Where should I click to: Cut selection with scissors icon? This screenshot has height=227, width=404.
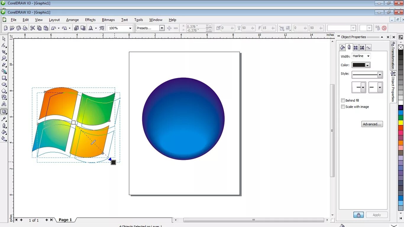(x=33, y=28)
